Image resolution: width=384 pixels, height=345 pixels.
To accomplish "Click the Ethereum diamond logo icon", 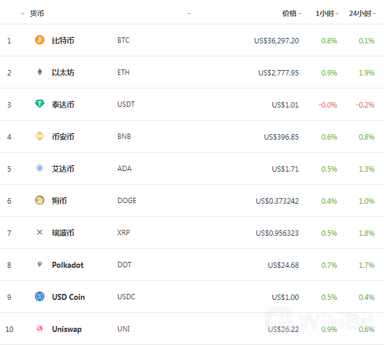I will pyautogui.click(x=40, y=72).
